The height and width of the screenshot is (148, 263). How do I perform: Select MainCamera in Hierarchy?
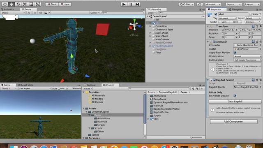162,39
